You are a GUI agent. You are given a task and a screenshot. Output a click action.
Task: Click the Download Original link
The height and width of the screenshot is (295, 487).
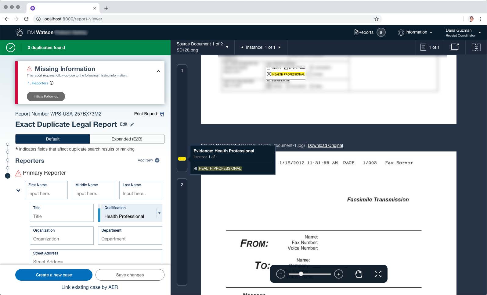[325, 145]
